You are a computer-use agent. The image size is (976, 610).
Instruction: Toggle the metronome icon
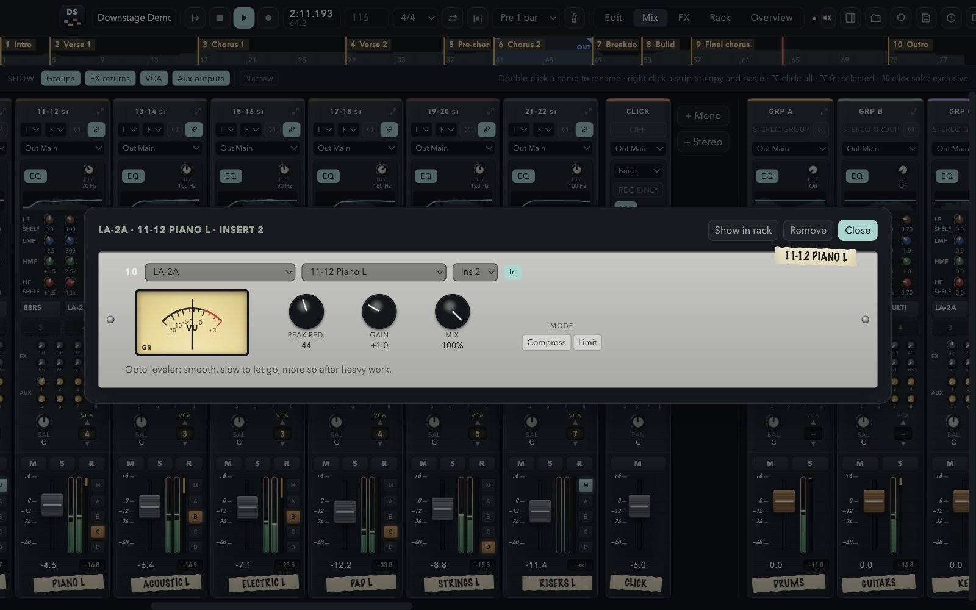574,18
